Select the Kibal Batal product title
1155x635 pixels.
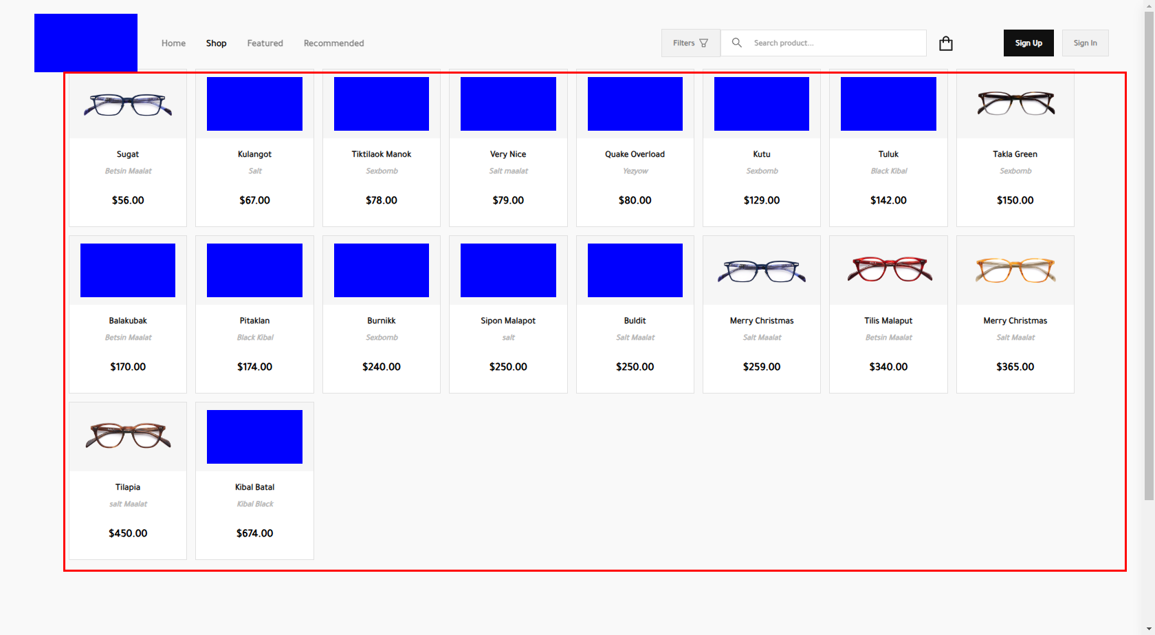click(x=254, y=487)
